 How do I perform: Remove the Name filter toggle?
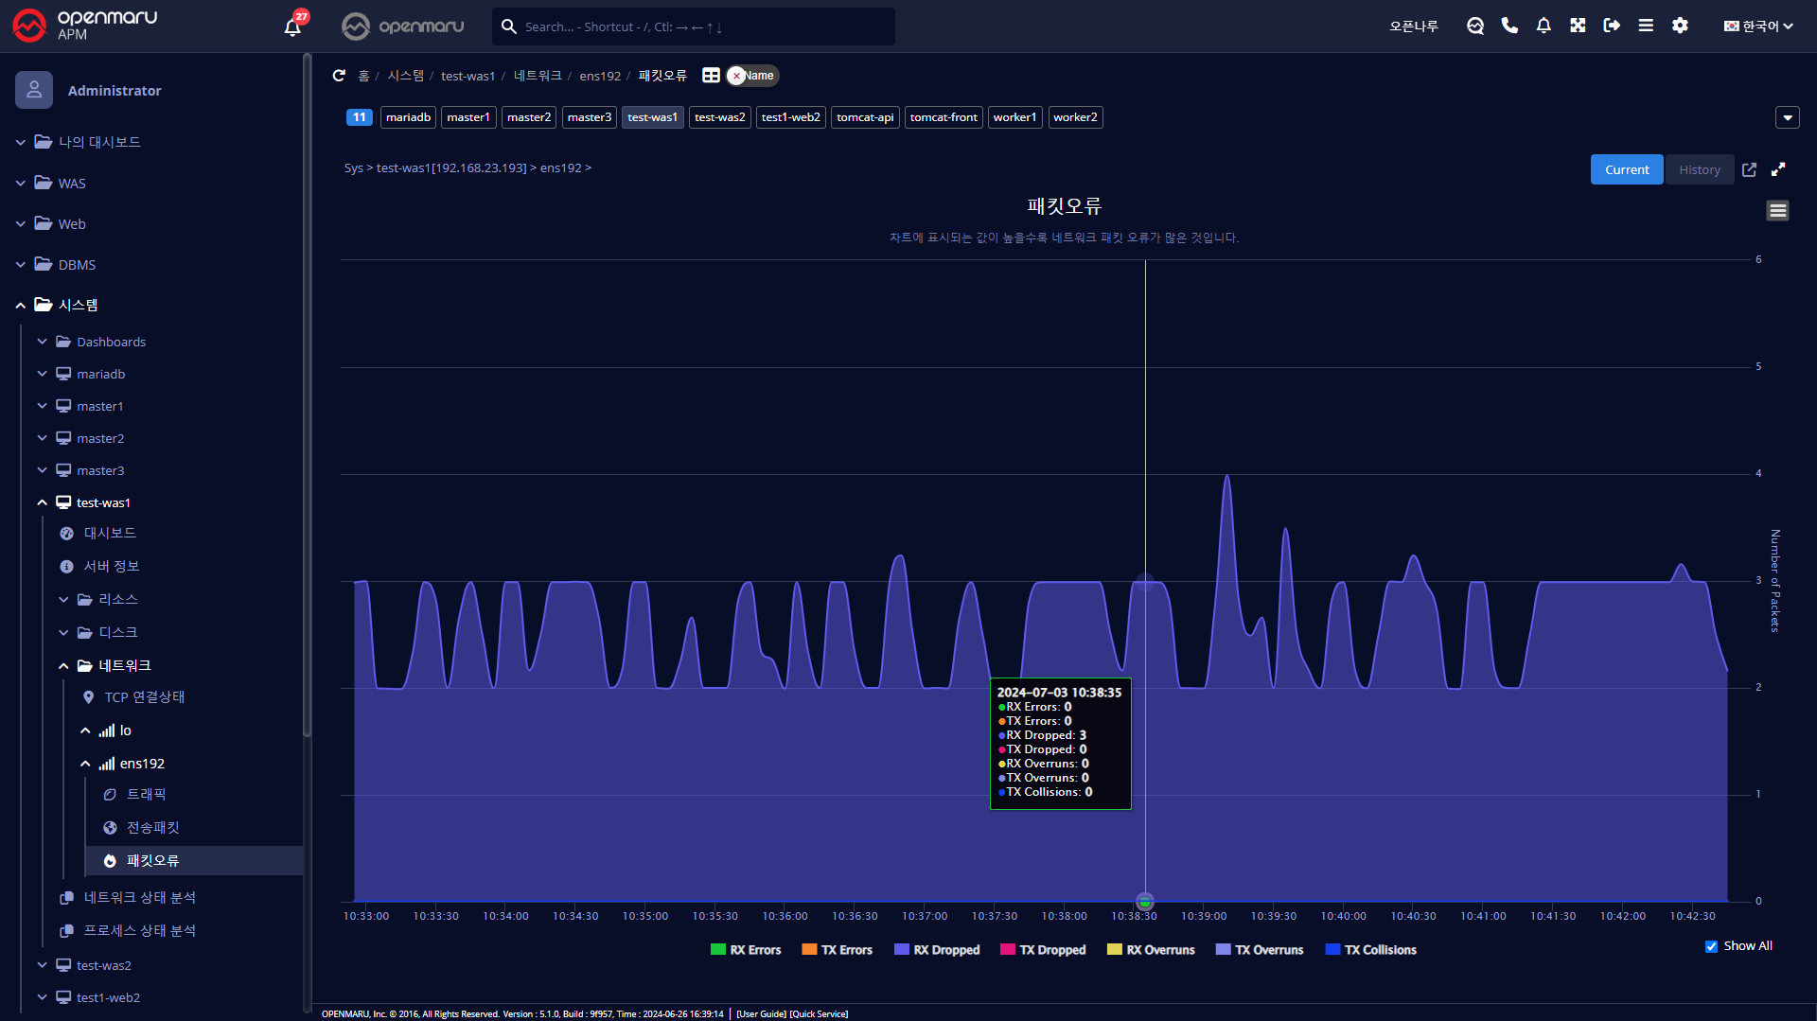[737, 76]
